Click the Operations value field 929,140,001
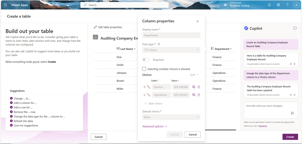Image resolution: width=302 pixels, height=144 pixels. point(181,95)
